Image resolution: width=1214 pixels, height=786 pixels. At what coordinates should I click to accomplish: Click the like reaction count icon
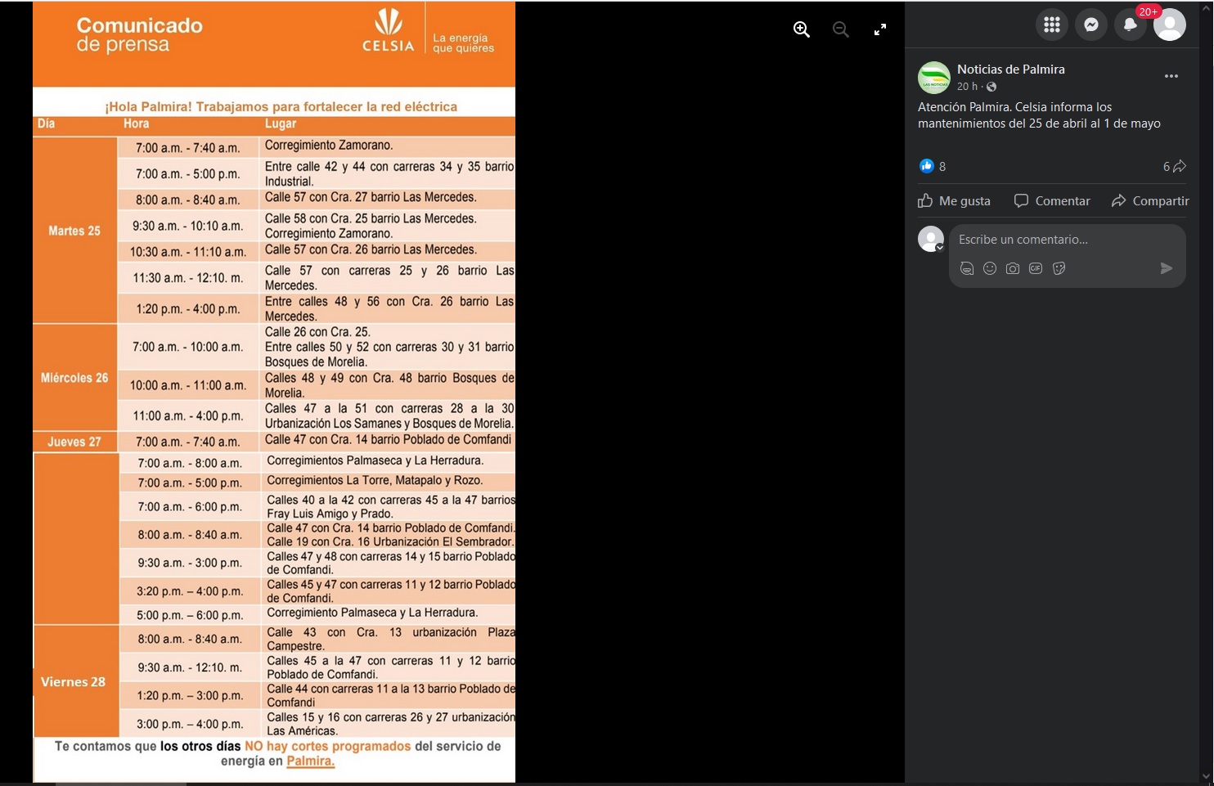click(x=927, y=166)
